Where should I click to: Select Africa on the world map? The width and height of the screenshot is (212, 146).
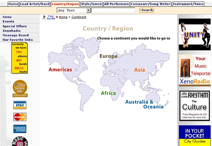pos(108,93)
